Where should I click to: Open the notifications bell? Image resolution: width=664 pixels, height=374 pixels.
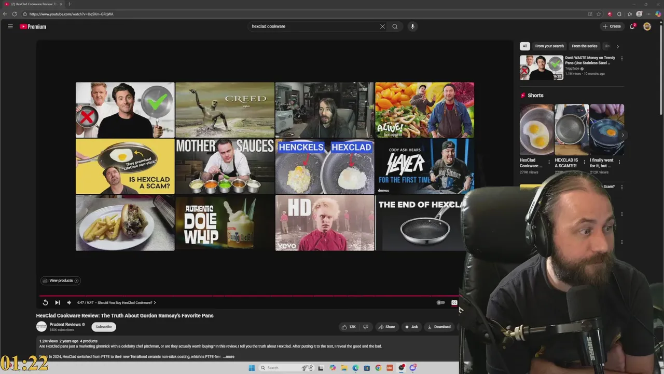point(632,26)
